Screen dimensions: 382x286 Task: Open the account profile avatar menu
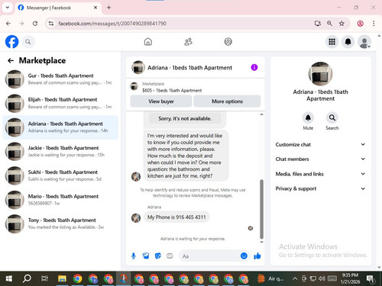click(364, 42)
